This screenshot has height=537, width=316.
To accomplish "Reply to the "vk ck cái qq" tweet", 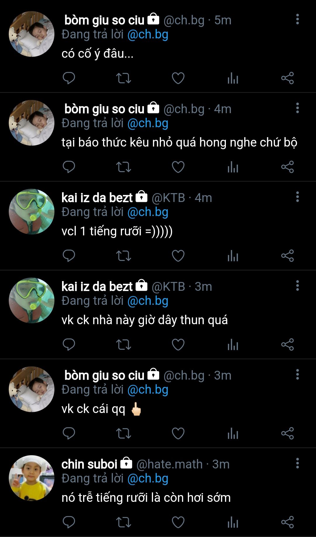I will [x=69, y=433].
